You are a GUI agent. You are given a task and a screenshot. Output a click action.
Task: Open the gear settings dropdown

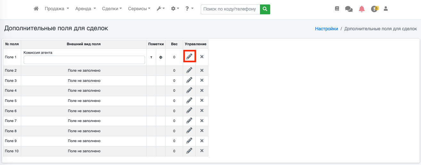pyautogui.click(x=175, y=9)
